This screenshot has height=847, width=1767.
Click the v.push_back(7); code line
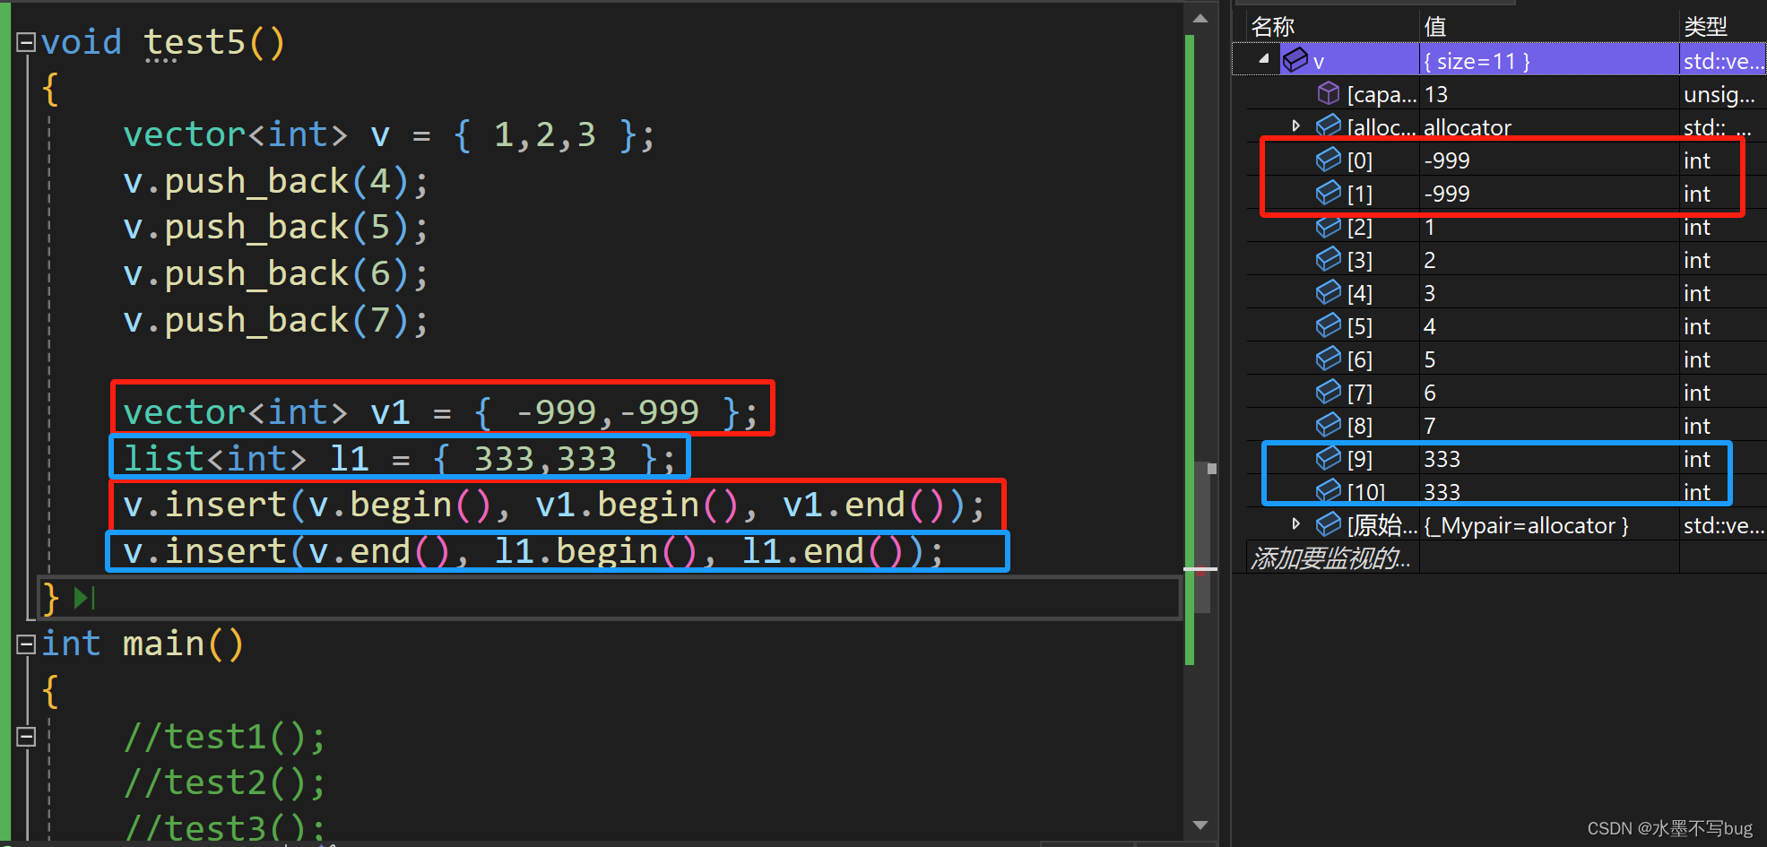pos(276,320)
